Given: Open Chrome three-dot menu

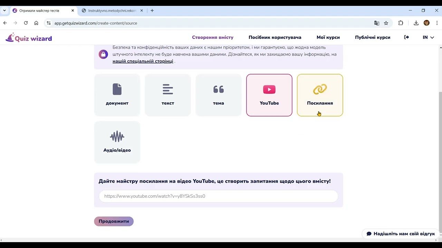Looking at the screenshot, I should (437, 23).
